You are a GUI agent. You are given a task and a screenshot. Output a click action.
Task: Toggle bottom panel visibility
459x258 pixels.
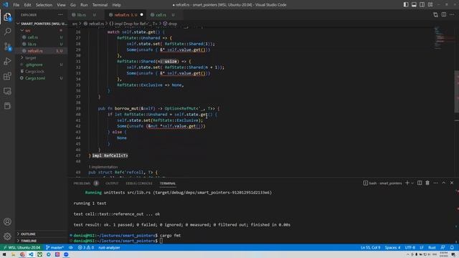pos(414,5)
